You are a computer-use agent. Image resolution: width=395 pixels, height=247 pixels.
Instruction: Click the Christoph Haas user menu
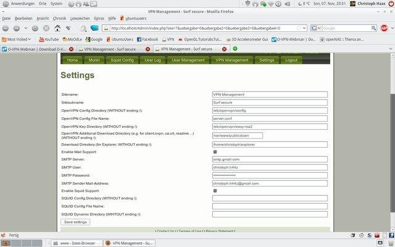368,4
